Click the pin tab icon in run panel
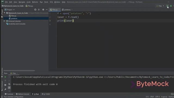The image size is (174, 98). [x=5, y=89]
